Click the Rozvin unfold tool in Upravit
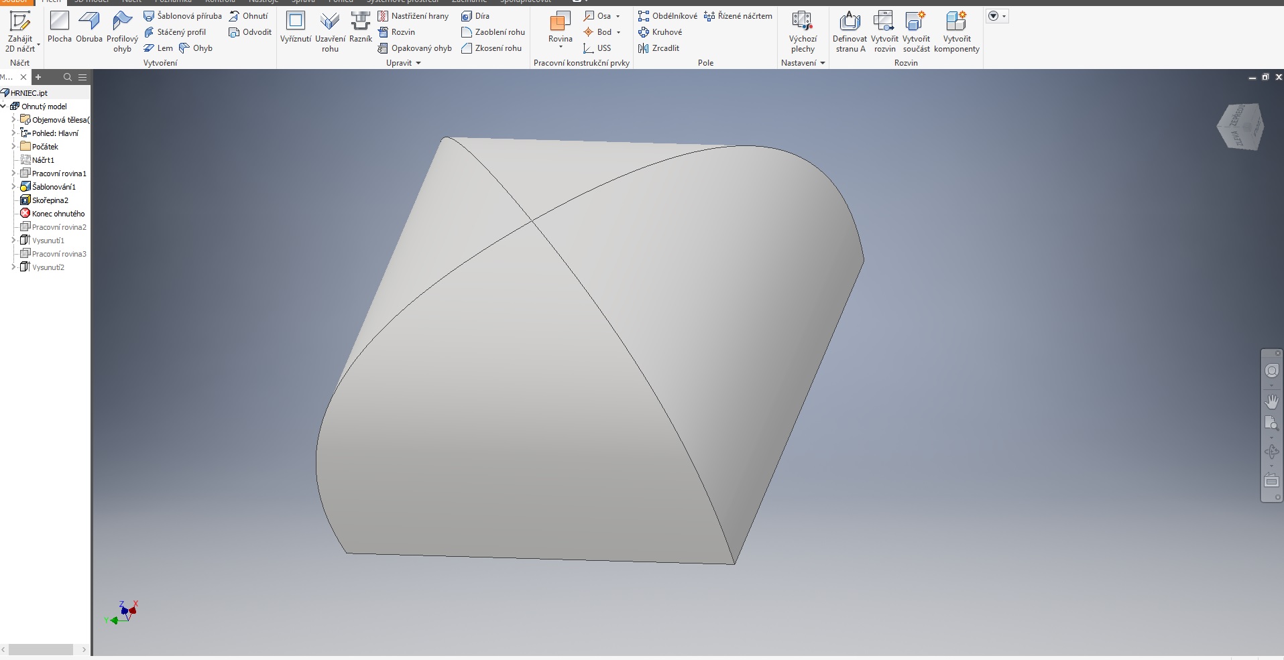This screenshot has height=660, width=1284. 396,32
